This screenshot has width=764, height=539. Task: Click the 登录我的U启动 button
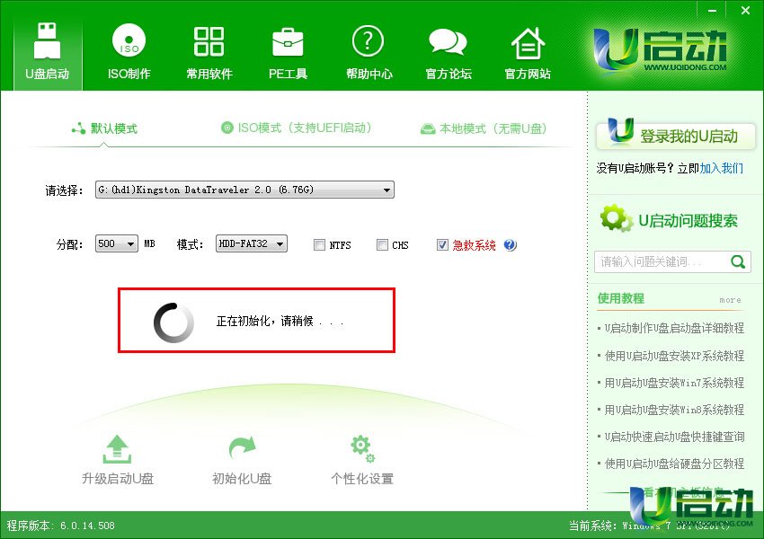point(675,136)
